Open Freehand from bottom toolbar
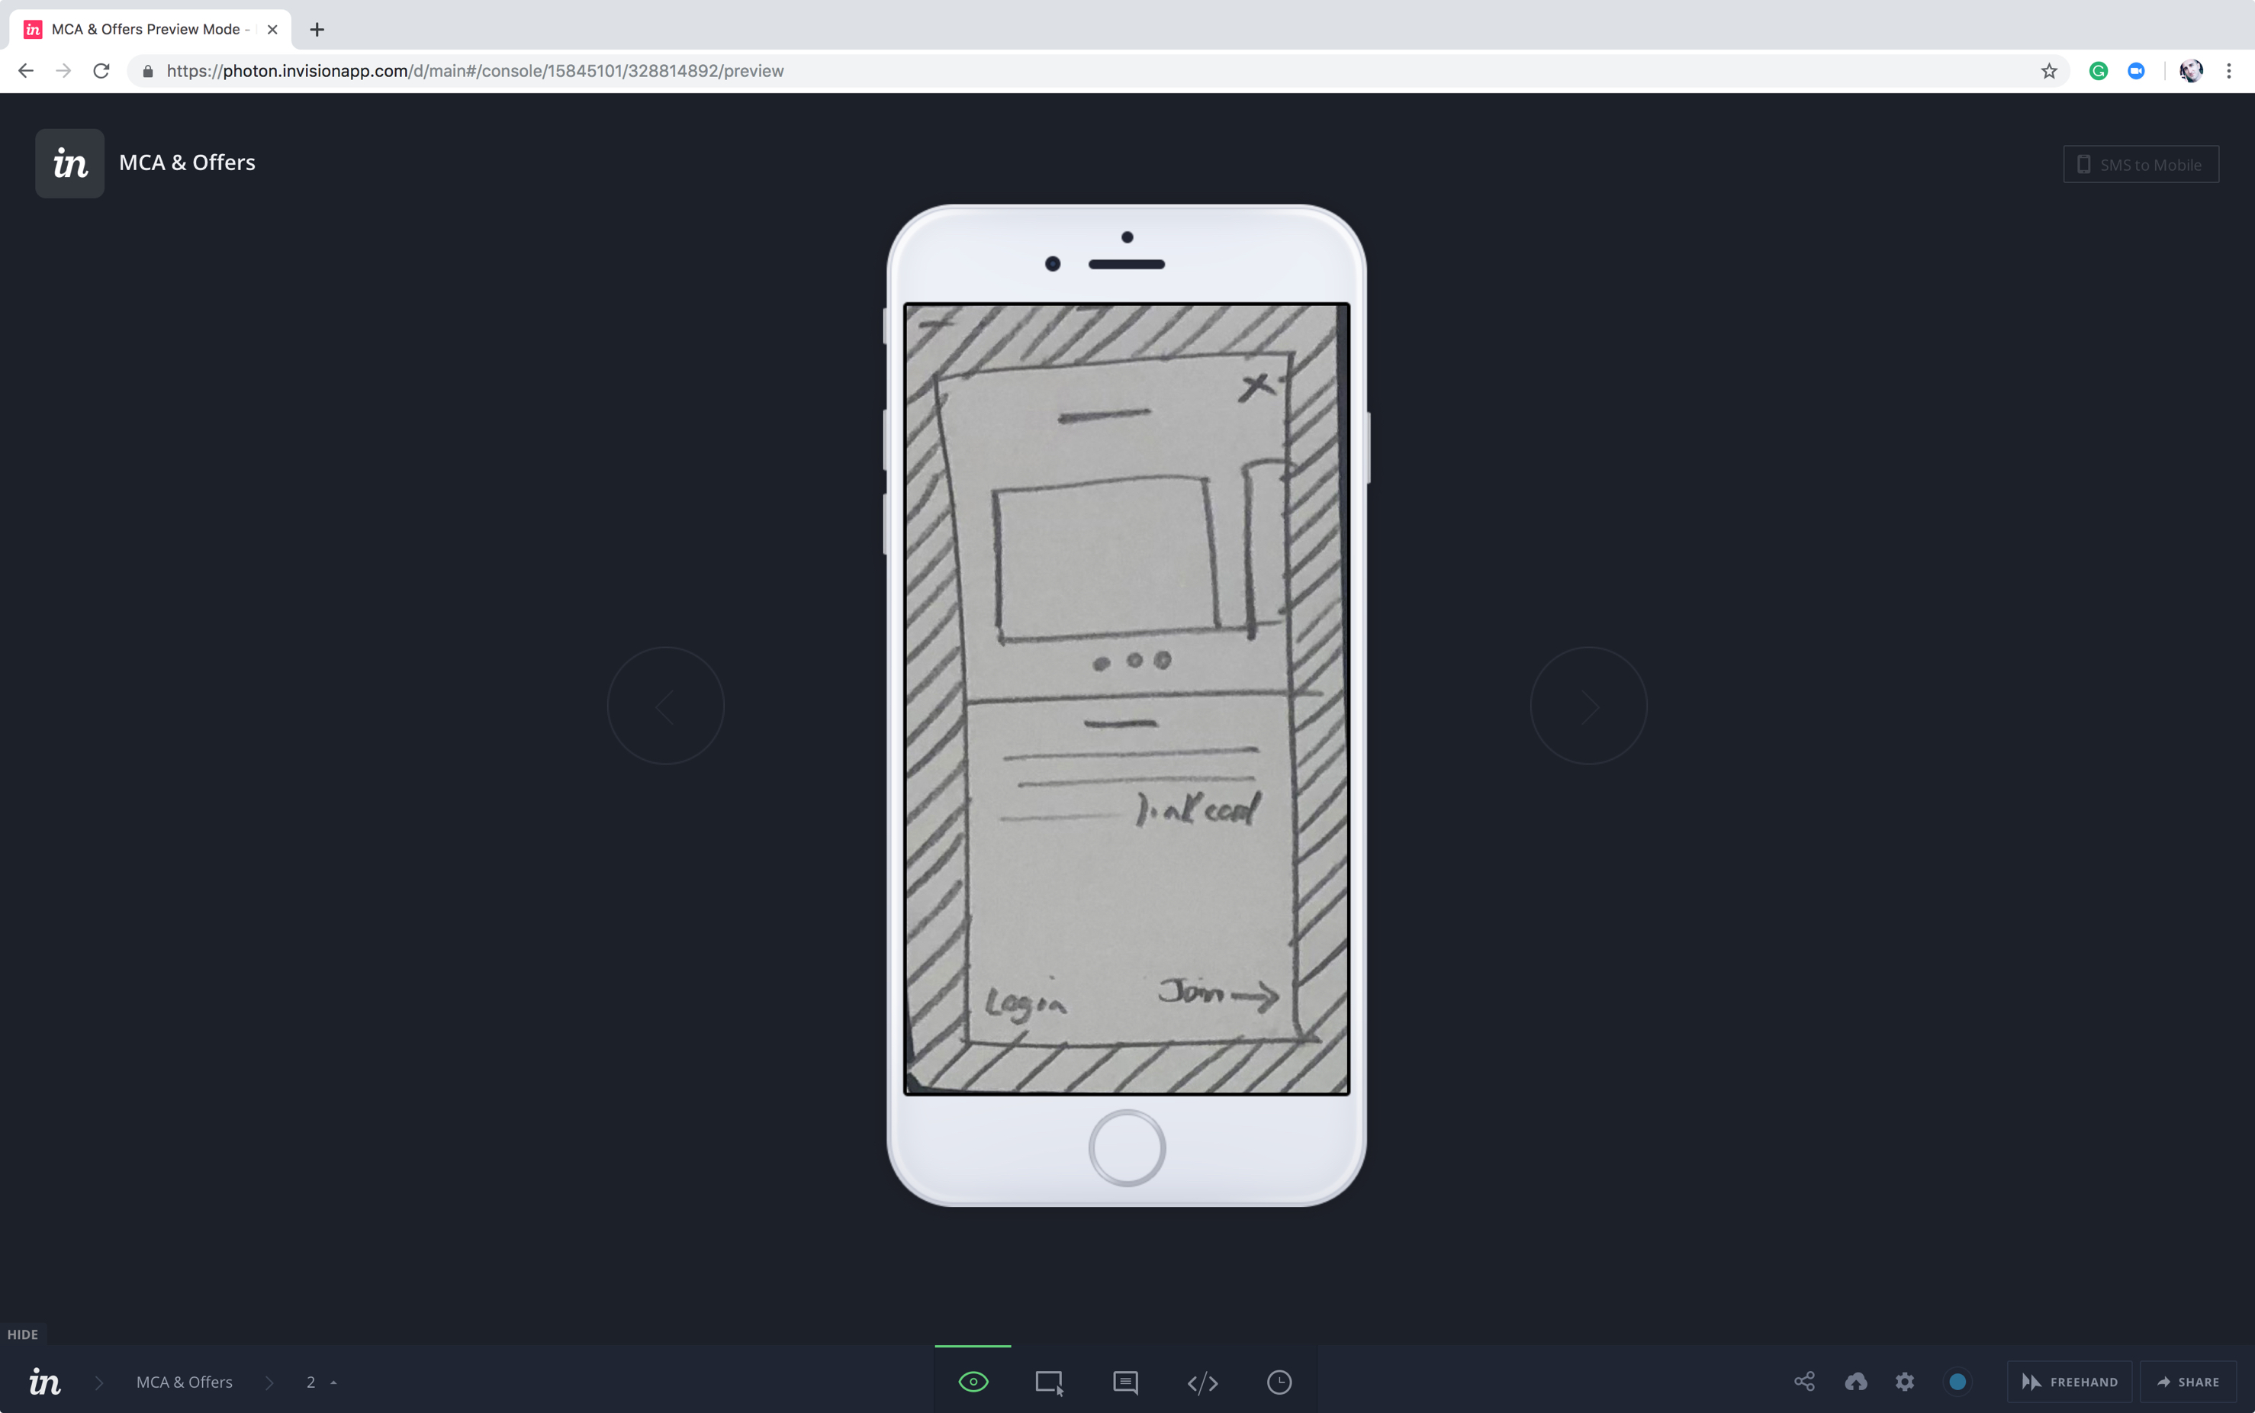Viewport: 2255px width, 1413px height. [2069, 1381]
